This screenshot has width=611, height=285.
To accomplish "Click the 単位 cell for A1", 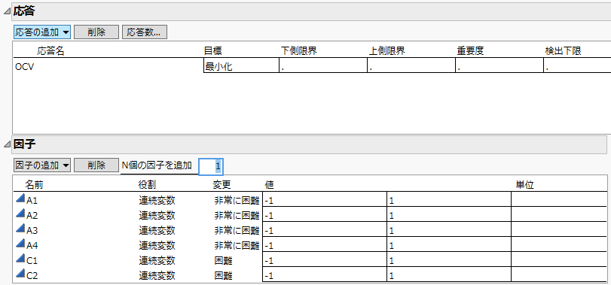I will pyautogui.click(x=559, y=199).
